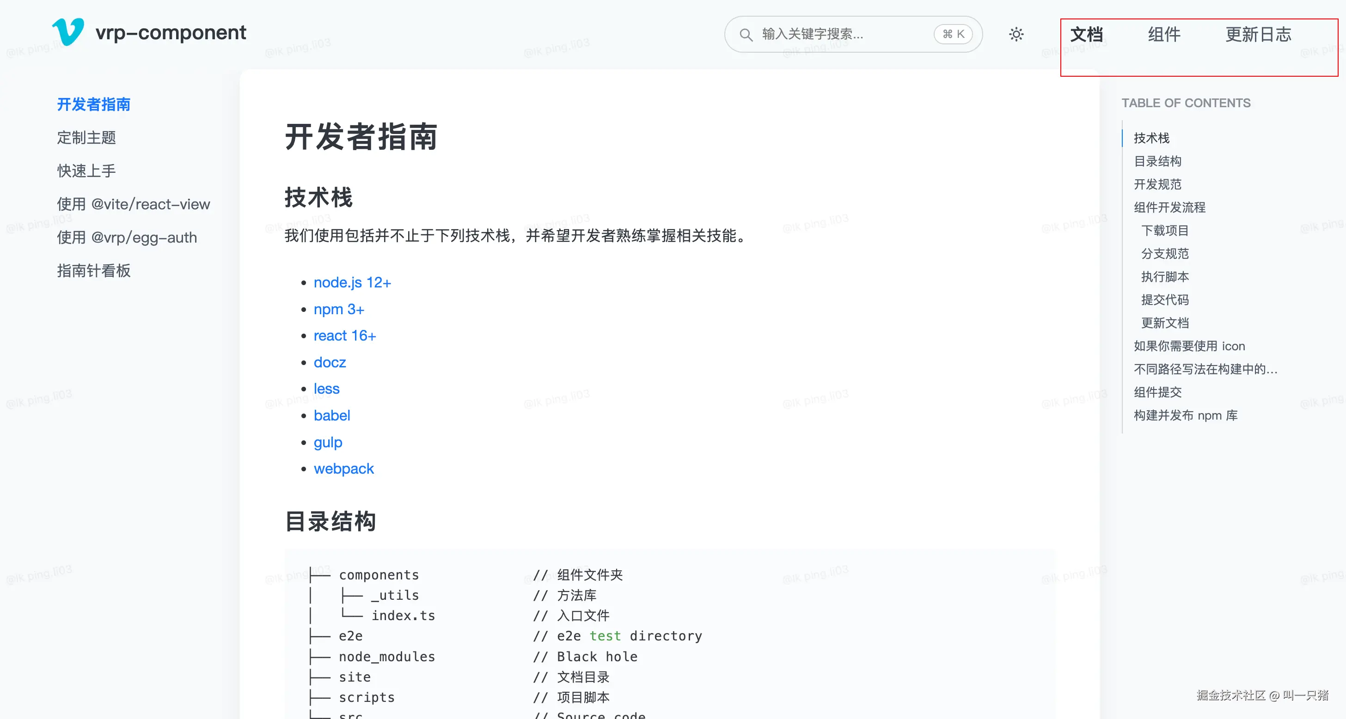Screen dimensions: 1346x719
Task: Open the 更新日志 navigation tab
Action: tap(1258, 35)
